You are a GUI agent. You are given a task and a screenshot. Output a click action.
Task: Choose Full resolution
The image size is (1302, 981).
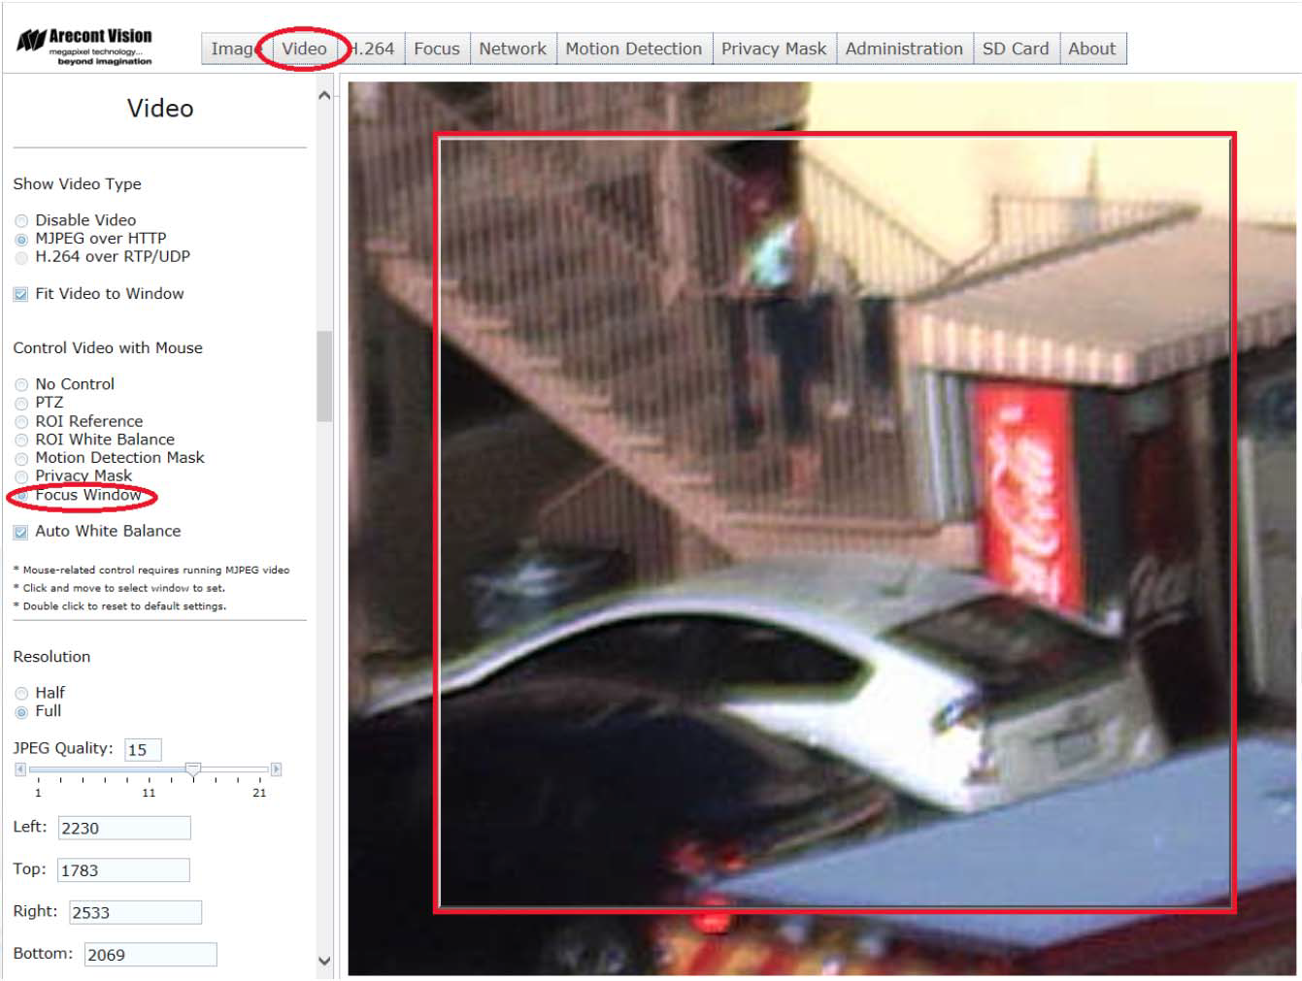pyautogui.click(x=21, y=712)
